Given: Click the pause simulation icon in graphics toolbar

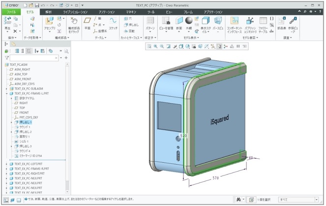Looking at the screenshot, I should [238, 46].
